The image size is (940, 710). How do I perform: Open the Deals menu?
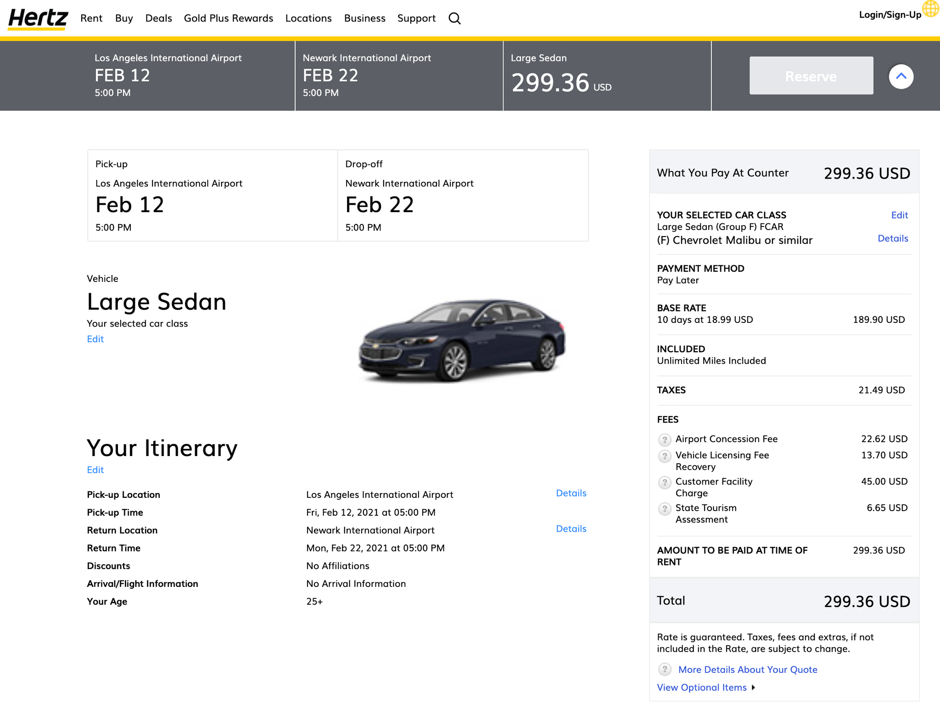click(x=158, y=18)
